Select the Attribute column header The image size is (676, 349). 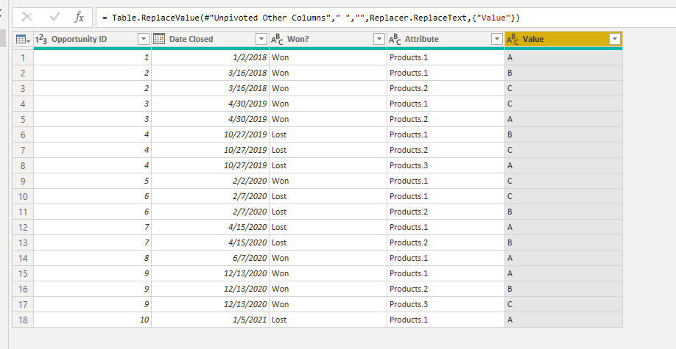[446, 39]
